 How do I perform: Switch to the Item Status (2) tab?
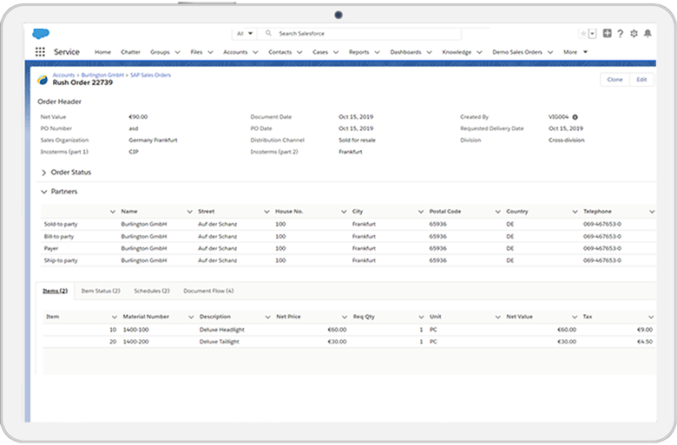101,291
